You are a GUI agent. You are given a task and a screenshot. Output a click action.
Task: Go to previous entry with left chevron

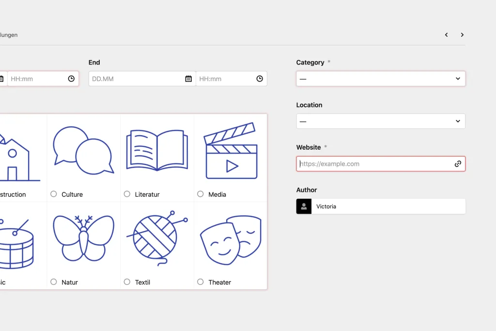tap(446, 35)
